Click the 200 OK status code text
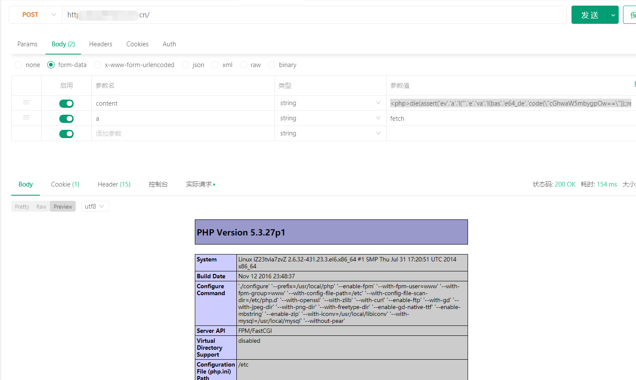 pos(565,184)
